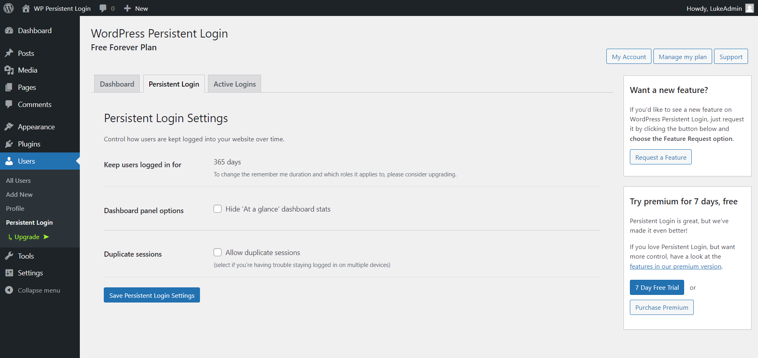Open the WordPress logo menu
This screenshot has height=358, width=758.
pos(8,8)
